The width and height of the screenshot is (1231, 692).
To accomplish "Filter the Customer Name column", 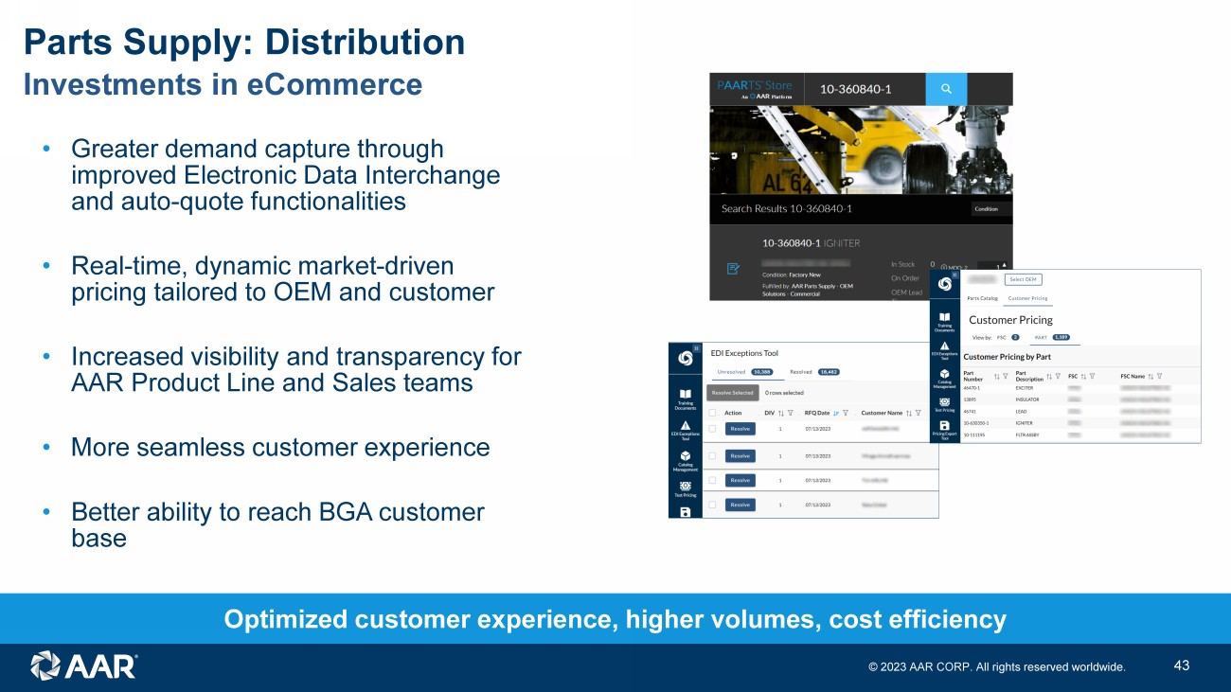I will (x=919, y=413).
